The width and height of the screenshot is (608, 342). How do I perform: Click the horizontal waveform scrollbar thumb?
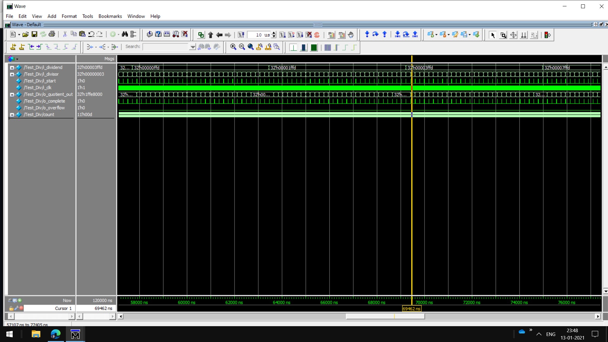pyautogui.click(x=385, y=316)
